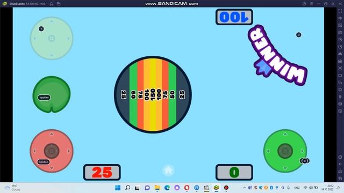Open the media folder icon in BlueStacks sidebar
Image resolution: width=344 pixels, height=193 pixels.
click(x=340, y=75)
